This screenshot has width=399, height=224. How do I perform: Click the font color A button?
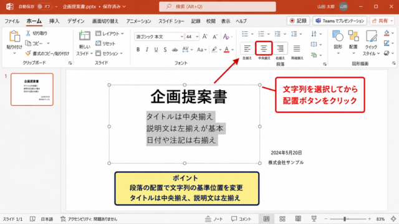click(x=226, y=50)
